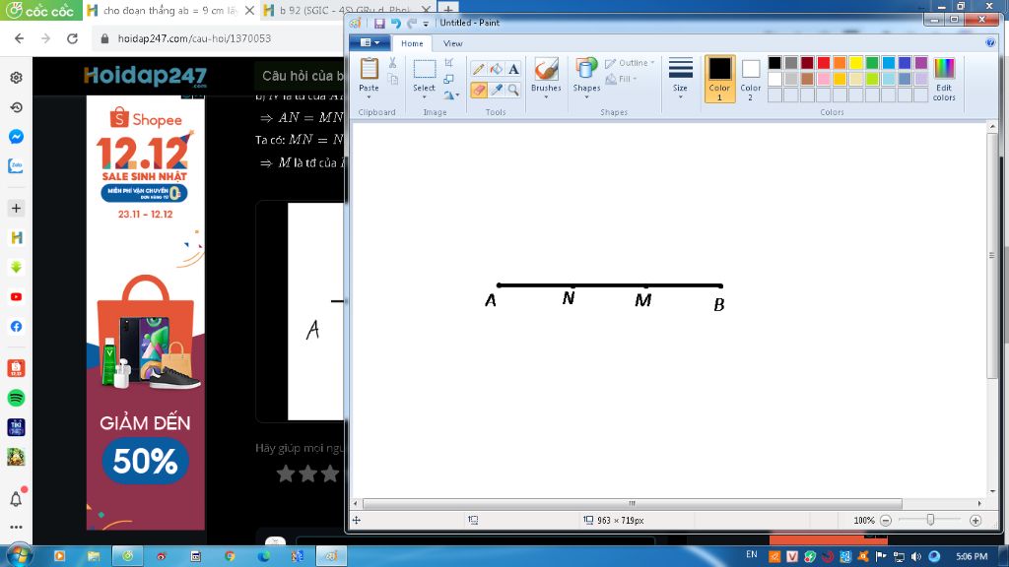Viewport: 1009px width, 567px height.
Task: Click the zoom slider handle in Paint
Action: pos(930,520)
